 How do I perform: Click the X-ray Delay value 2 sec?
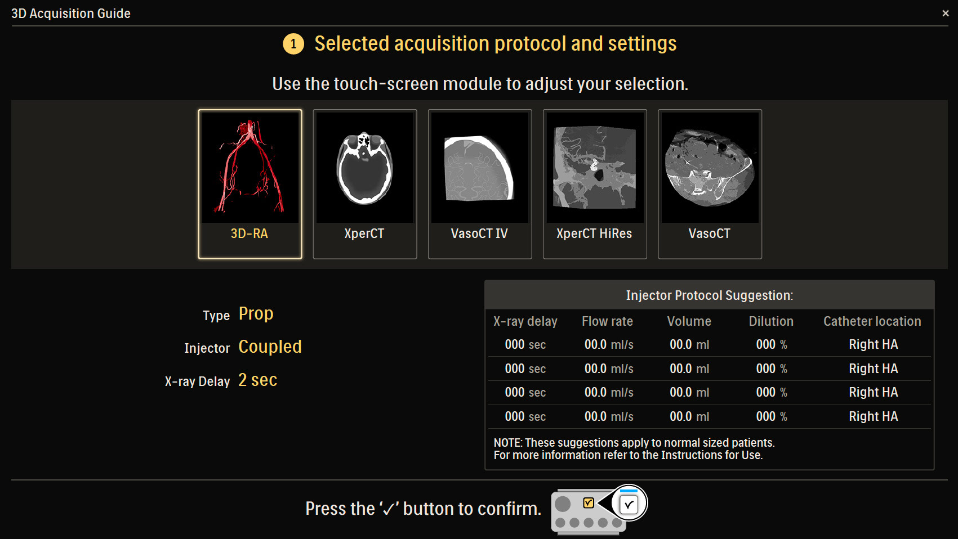click(258, 380)
